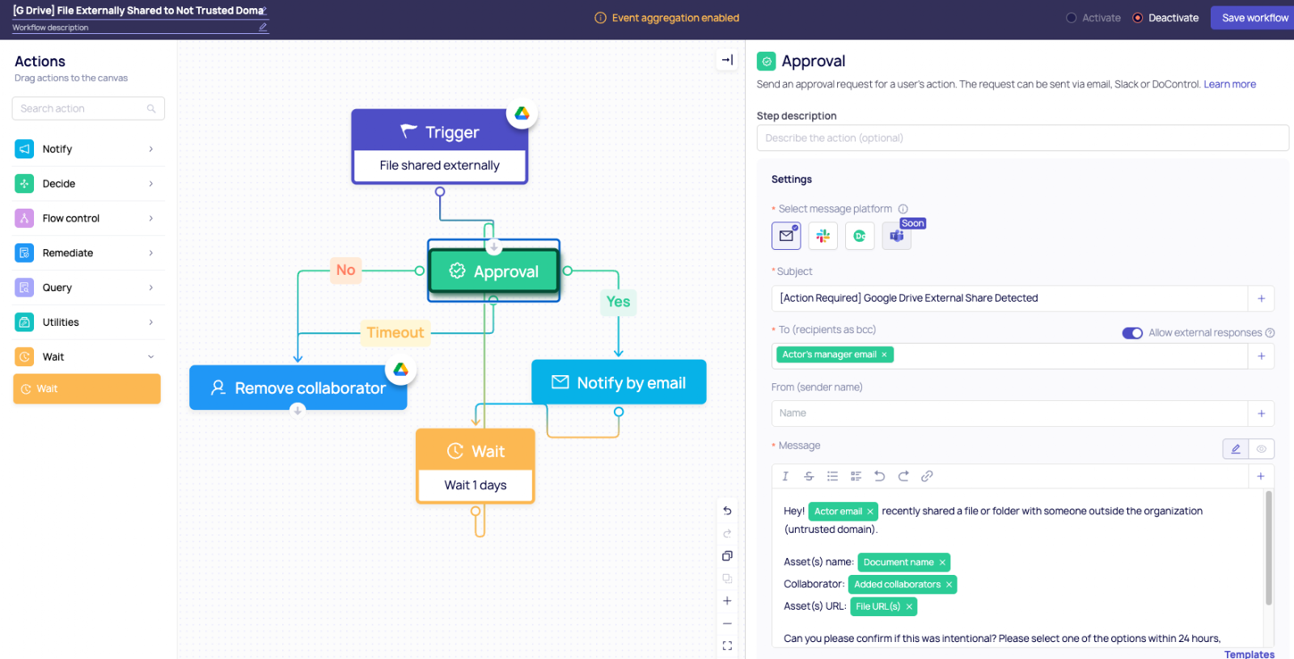Select Slack as message platform
Viewport: 1294px width, 659px height.
(822, 235)
